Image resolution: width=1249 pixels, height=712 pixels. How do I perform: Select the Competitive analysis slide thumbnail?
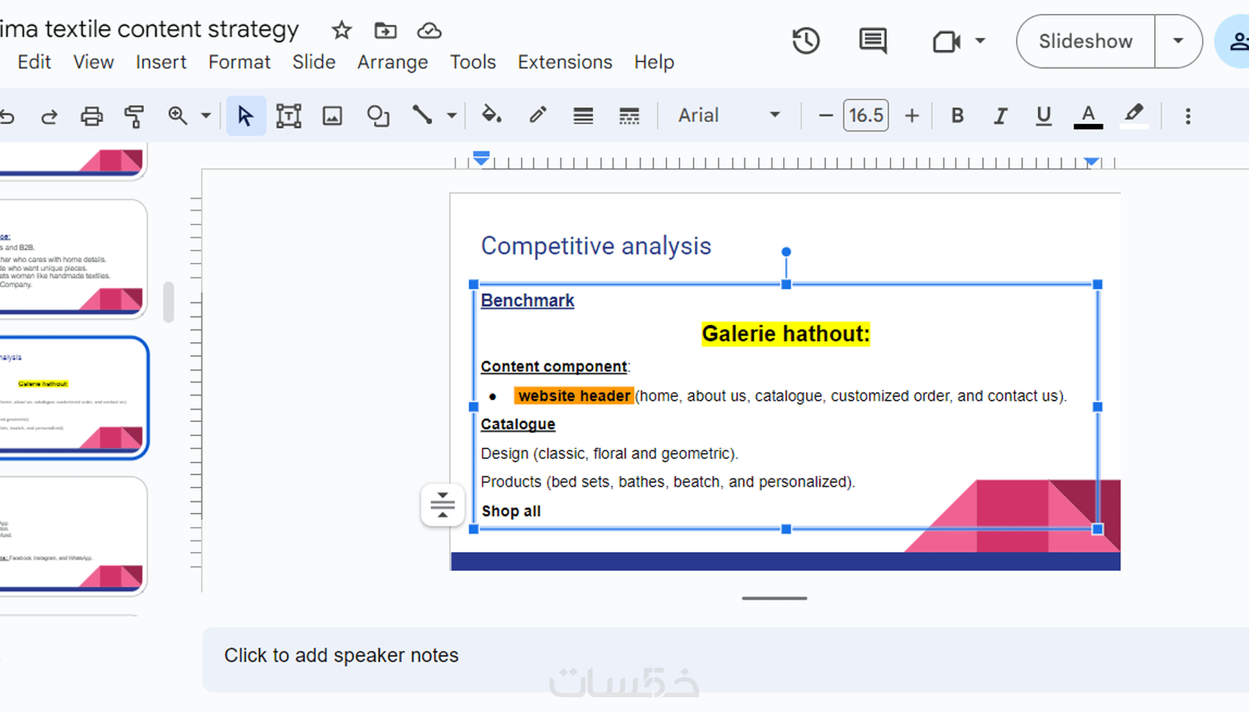73,398
